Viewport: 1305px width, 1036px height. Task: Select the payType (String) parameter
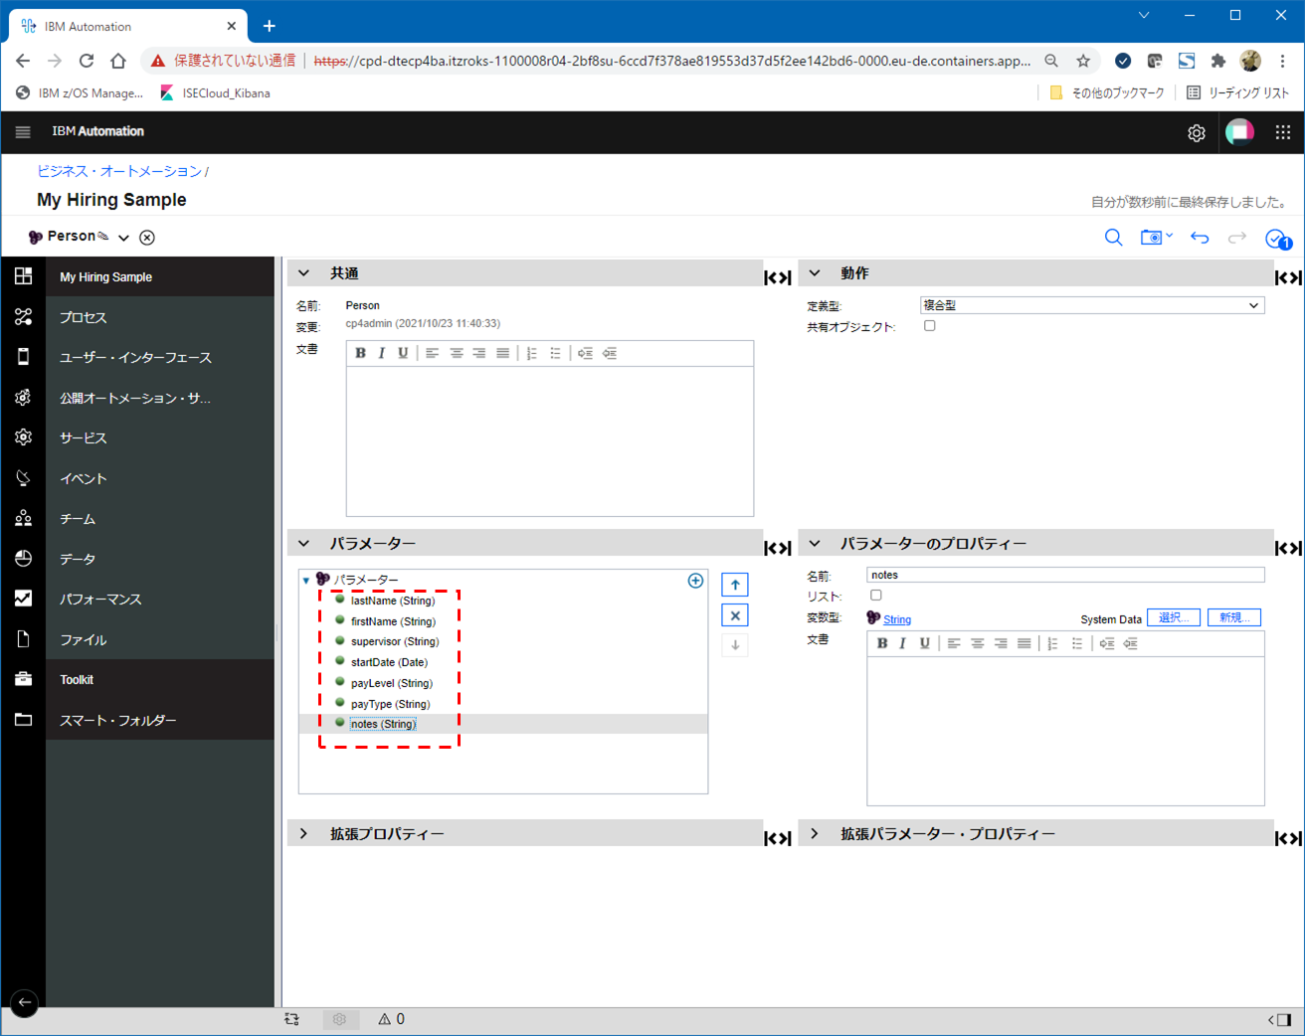pos(390,704)
